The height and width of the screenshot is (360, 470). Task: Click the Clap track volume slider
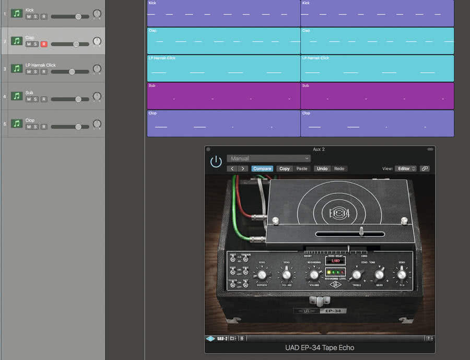click(70, 44)
